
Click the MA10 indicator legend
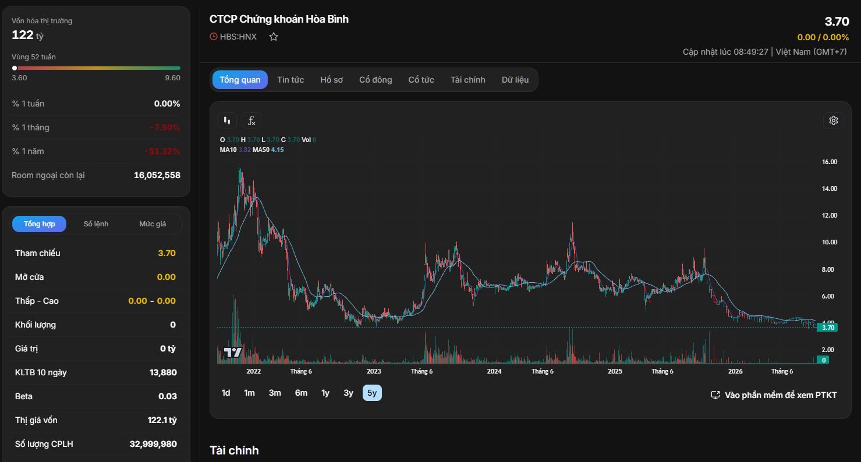235,150
